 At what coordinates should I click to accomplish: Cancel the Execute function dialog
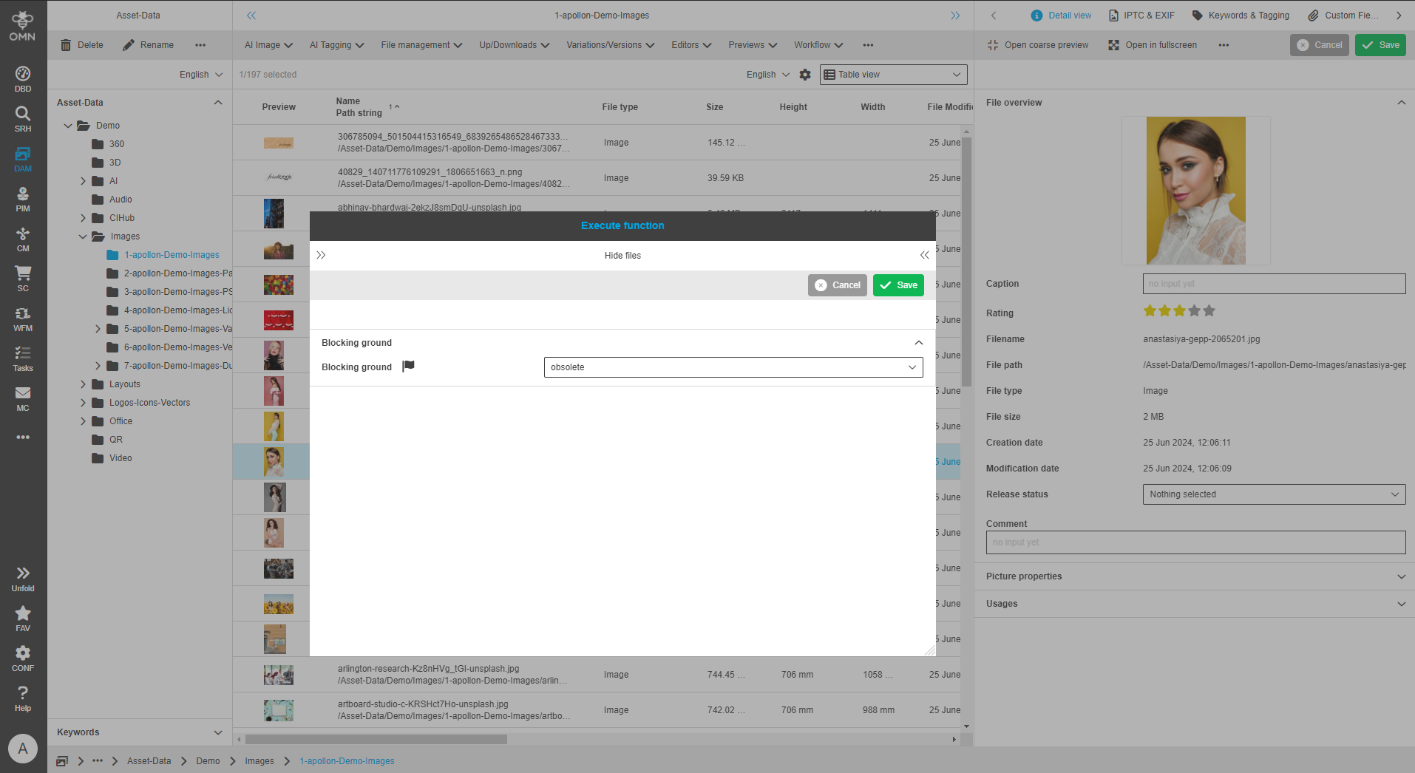tap(837, 285)
